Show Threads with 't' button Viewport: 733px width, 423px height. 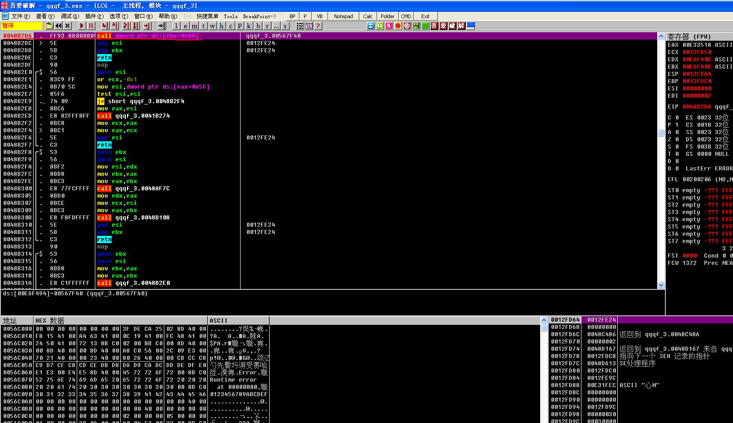(203, 26)
